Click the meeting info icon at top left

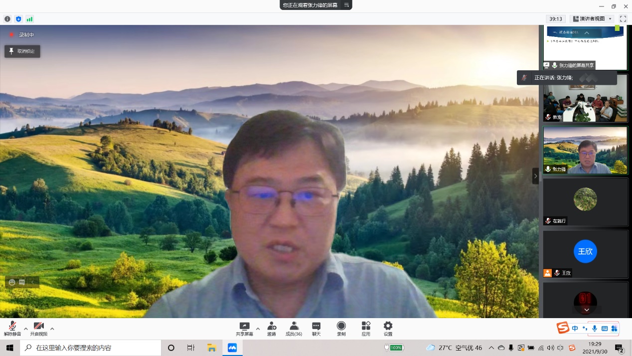pyautogui.click(x=7, y=19)
